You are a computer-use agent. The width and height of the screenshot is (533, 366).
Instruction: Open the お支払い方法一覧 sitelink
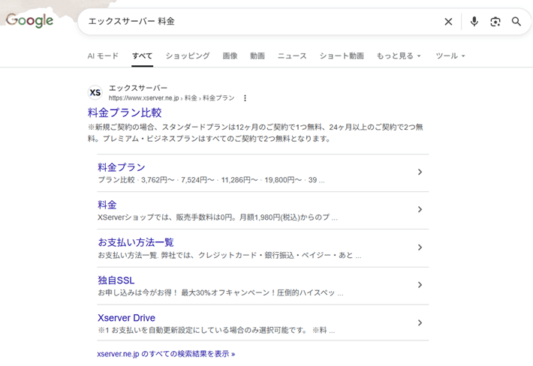136,242
